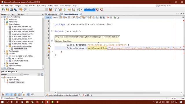Click the taskbar search magnifier icon
The image size is (185, 104).
7,102
